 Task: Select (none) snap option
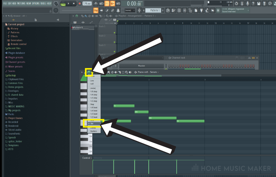pos(94,88)
